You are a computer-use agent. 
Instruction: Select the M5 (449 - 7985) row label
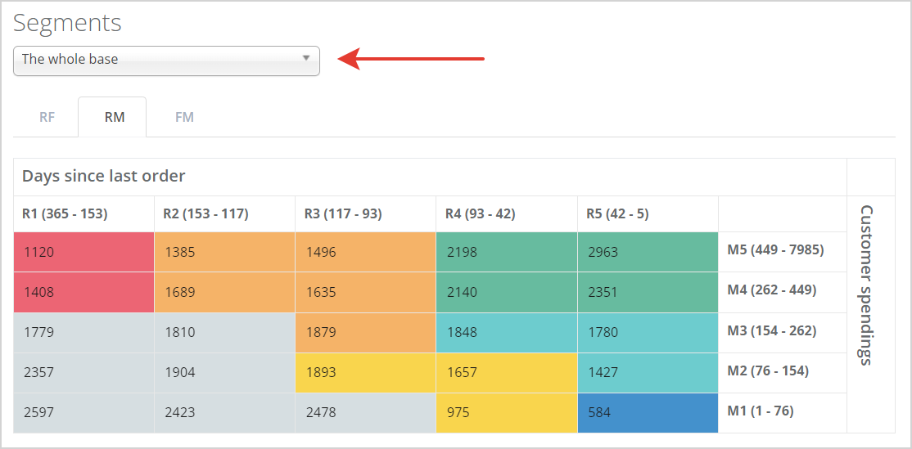(775, 250)
